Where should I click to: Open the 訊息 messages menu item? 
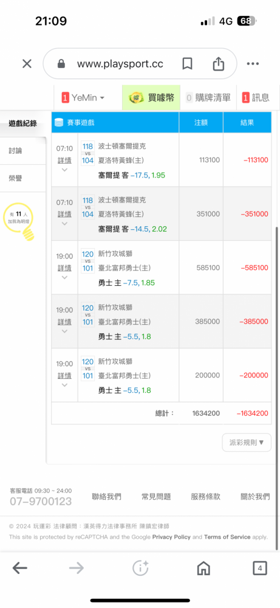coord(256,98)
